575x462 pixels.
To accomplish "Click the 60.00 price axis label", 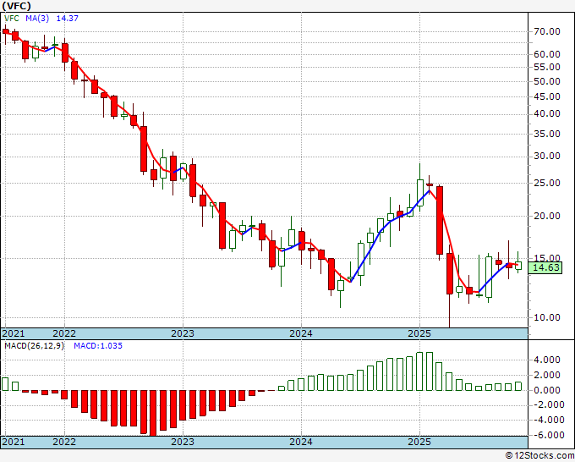I will point(547,54).
